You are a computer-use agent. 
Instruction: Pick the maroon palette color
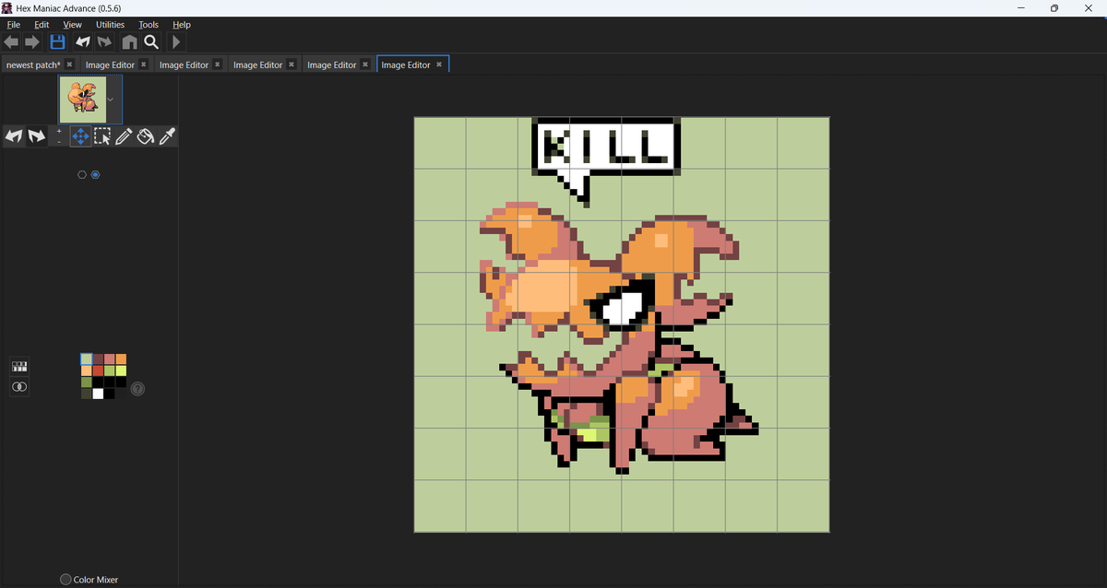98,359
